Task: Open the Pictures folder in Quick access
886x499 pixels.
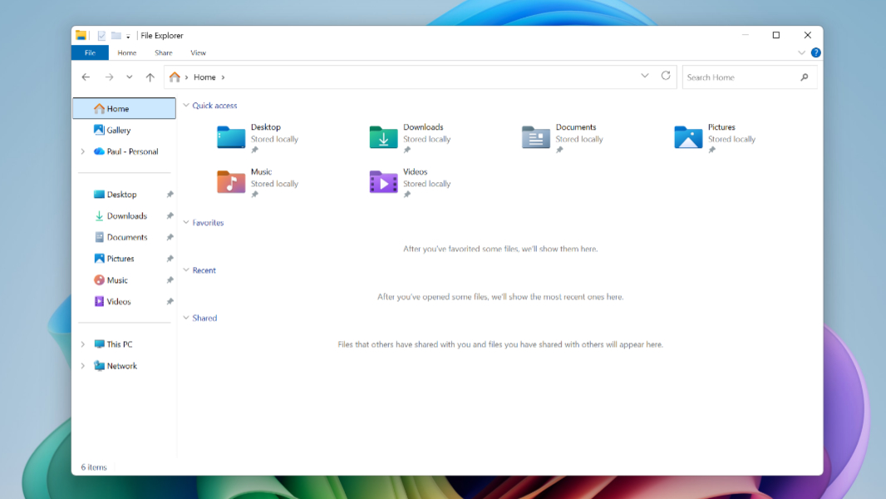Action: 688,137
